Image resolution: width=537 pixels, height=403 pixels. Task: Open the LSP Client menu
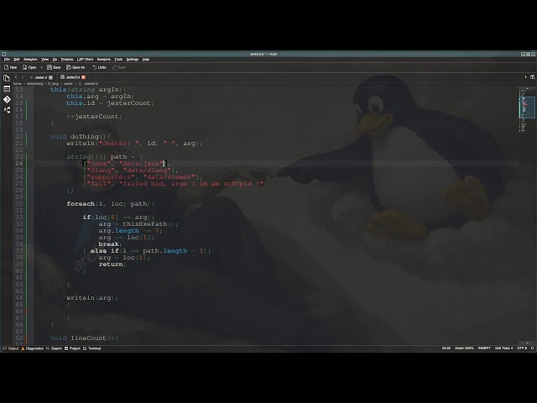coord(85,60)
